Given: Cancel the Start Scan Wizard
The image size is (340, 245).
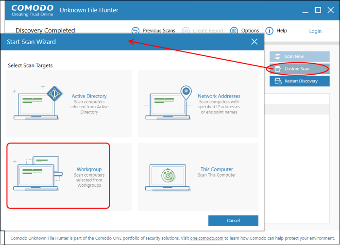Looking at the screenshot, I should 233,221.
